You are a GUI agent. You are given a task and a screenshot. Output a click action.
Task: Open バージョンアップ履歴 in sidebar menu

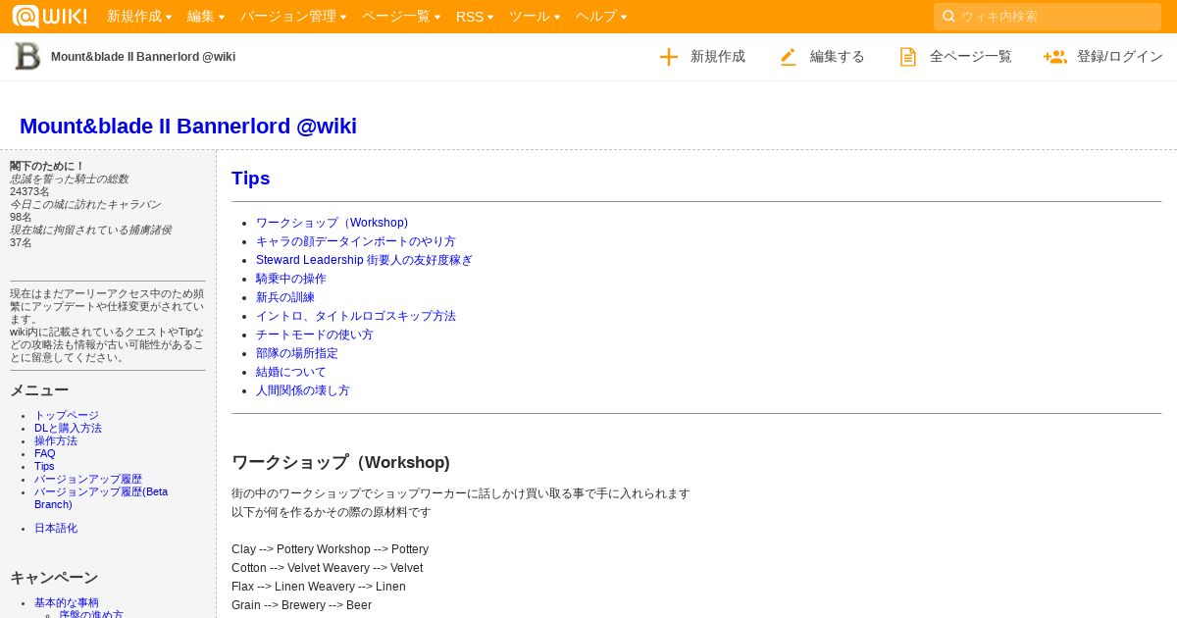point(88,480)
